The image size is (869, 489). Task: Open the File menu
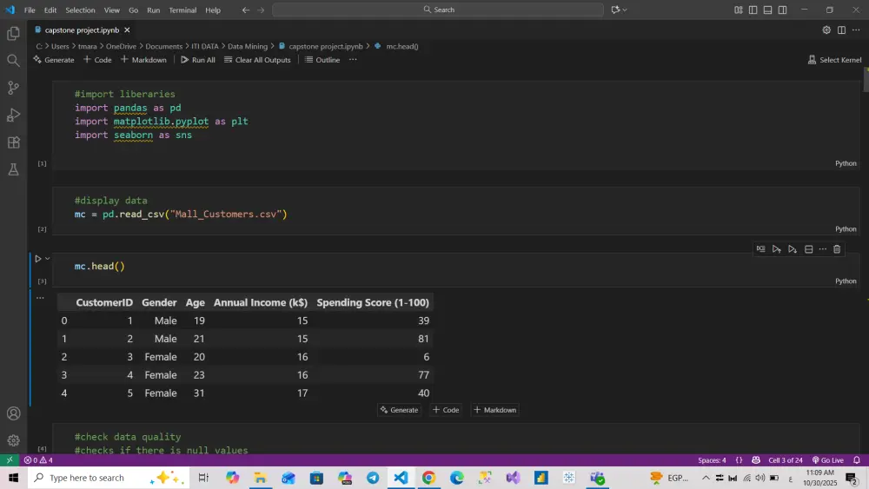click(x=30, y=10)
